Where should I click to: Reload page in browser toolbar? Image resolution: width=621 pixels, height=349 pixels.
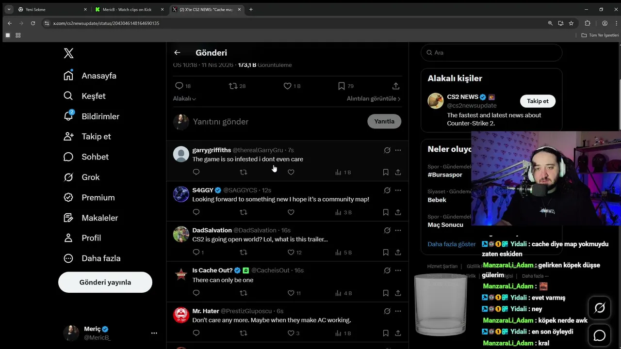click(x=33, y=23)
